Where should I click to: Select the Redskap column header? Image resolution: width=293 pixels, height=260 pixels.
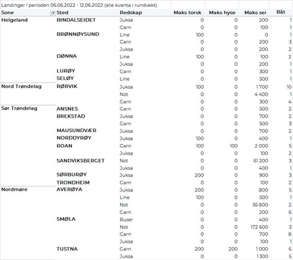tap(129, 13)
